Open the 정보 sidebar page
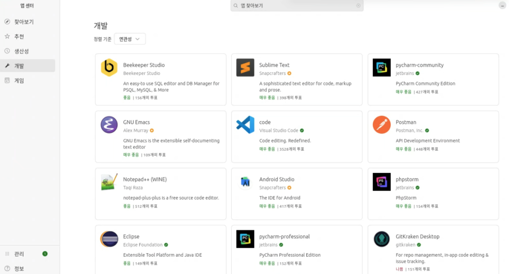 pos(28,268)
